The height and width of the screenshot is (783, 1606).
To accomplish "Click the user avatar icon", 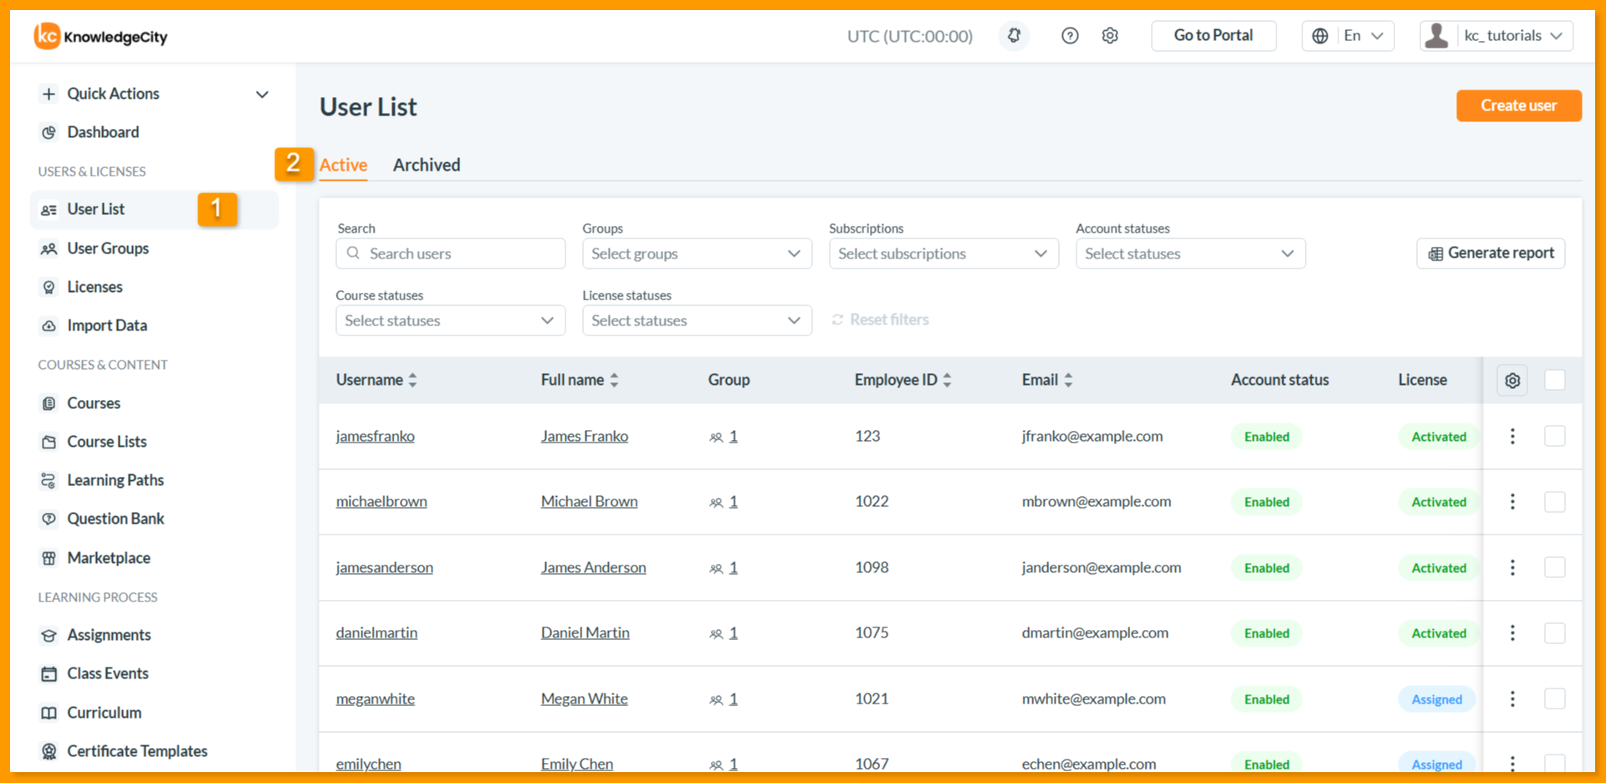I will [1437, 36].
